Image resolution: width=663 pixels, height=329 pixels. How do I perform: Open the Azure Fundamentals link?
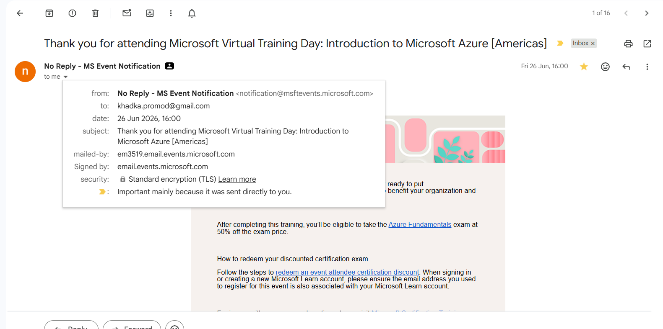click(x=420, y=225)
